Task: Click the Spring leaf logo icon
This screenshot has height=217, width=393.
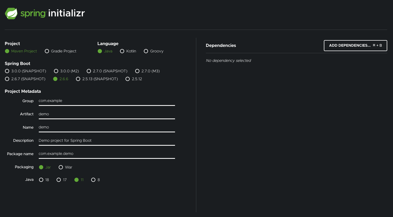Action: pos(11,13)
